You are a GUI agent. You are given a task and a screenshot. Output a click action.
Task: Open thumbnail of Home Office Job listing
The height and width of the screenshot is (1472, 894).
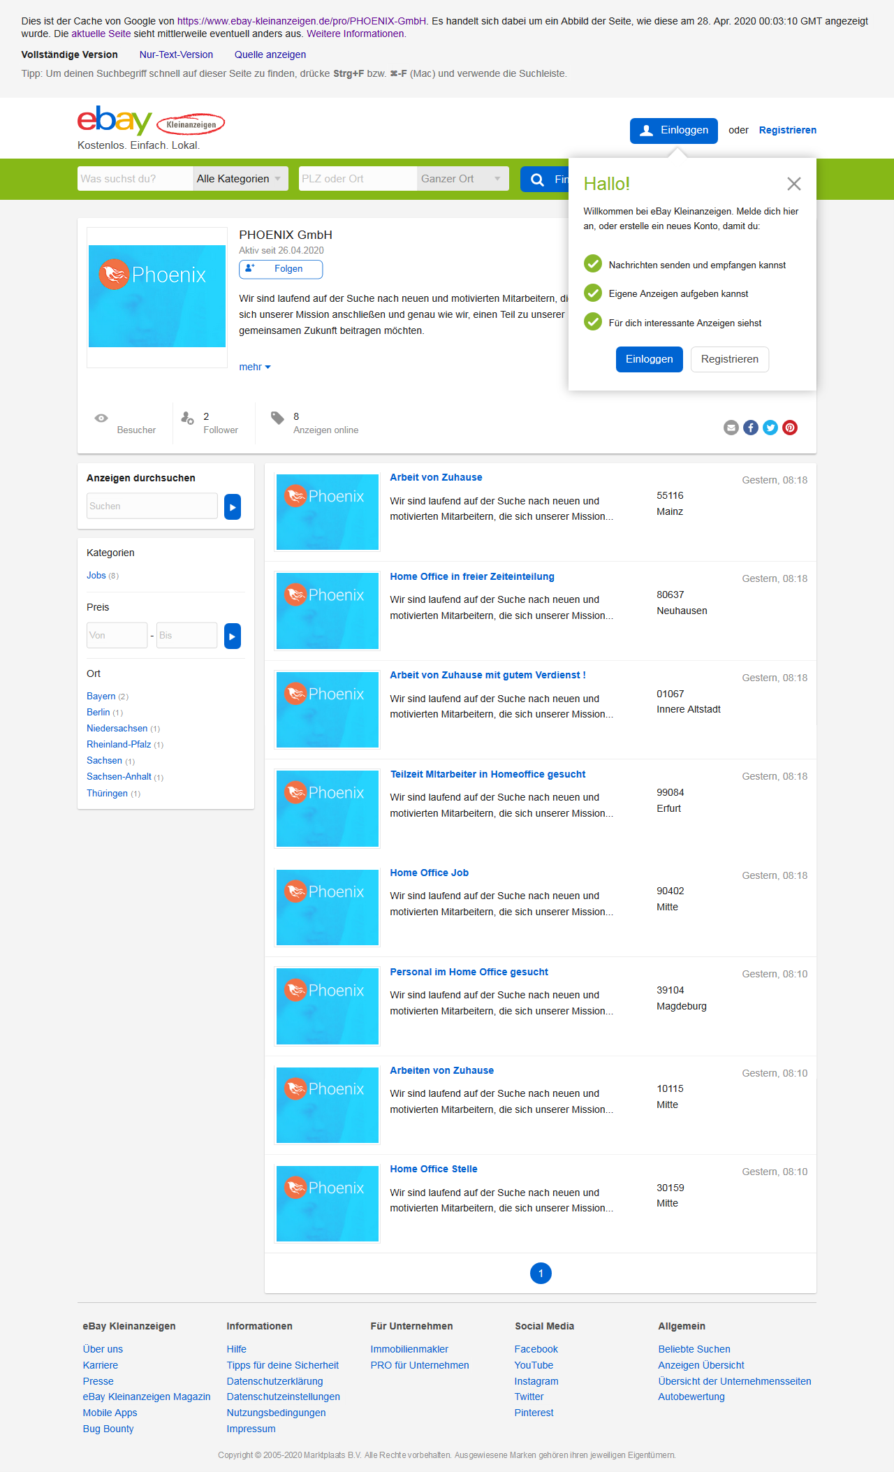point(328,908)
